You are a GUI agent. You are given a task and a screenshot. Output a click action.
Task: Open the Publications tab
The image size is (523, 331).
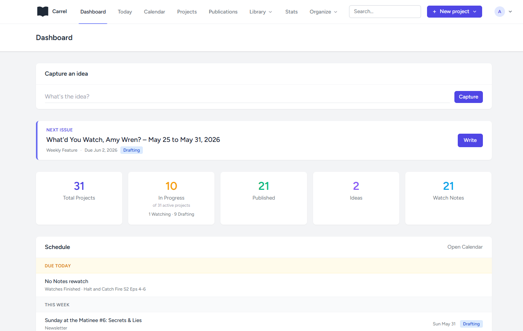(223, 12)
